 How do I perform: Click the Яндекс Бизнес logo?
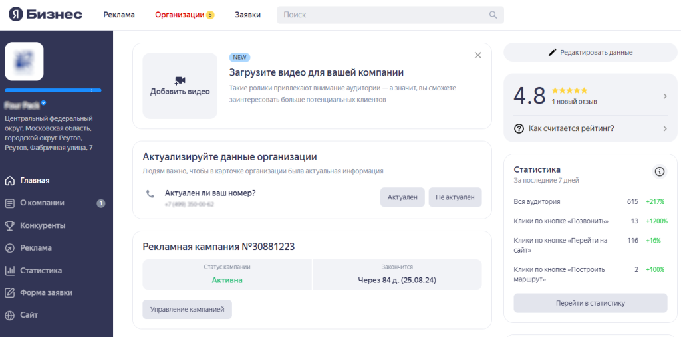tap(46, 15)
